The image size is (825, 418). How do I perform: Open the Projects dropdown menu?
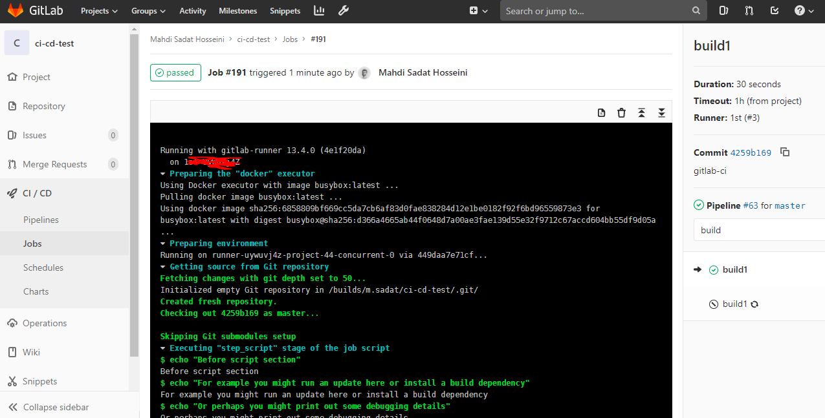pyautogui.click(x=99, y=11)
